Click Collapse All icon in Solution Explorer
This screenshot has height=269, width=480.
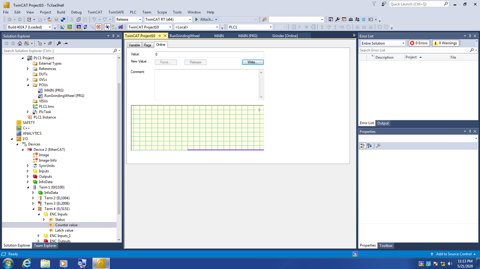pyautogui.click(x=50, y=43)
